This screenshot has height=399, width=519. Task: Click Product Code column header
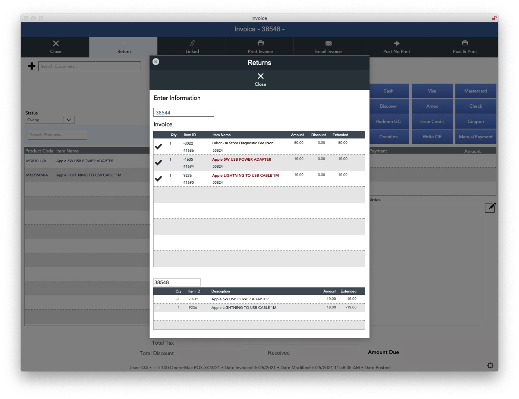pyautogui.click(x=39, y=151)
